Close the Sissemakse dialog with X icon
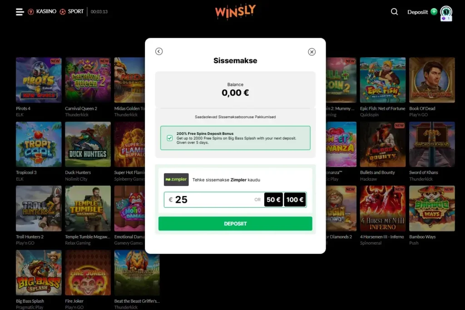The height and width of the screenshot is (310, 465). click(312, 52)
